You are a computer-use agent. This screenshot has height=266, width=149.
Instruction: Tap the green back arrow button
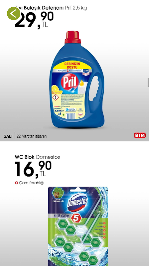click(14, 13)
